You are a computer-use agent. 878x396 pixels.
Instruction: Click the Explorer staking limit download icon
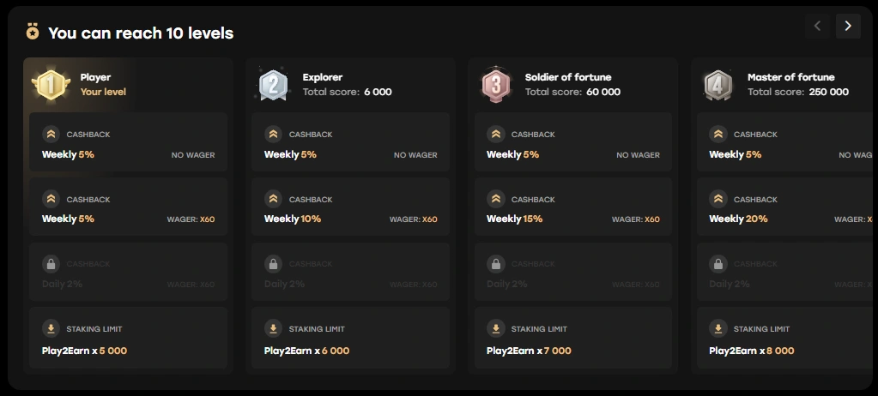point(273,329)
